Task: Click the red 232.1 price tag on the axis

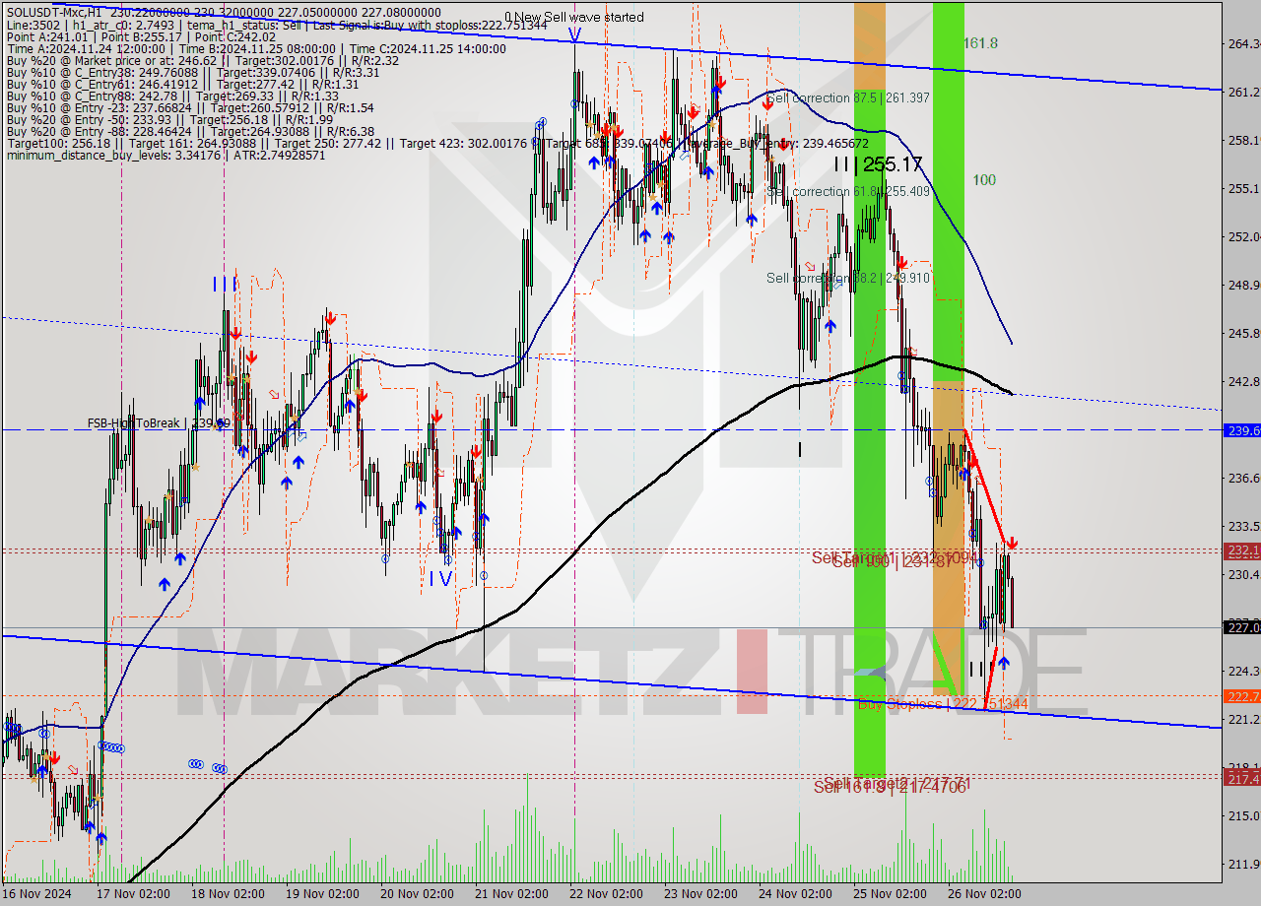Action: point(1238,551)
